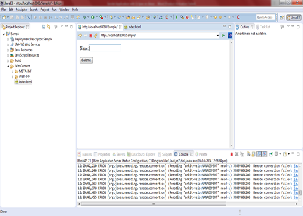303x216 pixels.
Task: Expand Java Resources node
Action: pyautogui.click(x=8, y=50)
